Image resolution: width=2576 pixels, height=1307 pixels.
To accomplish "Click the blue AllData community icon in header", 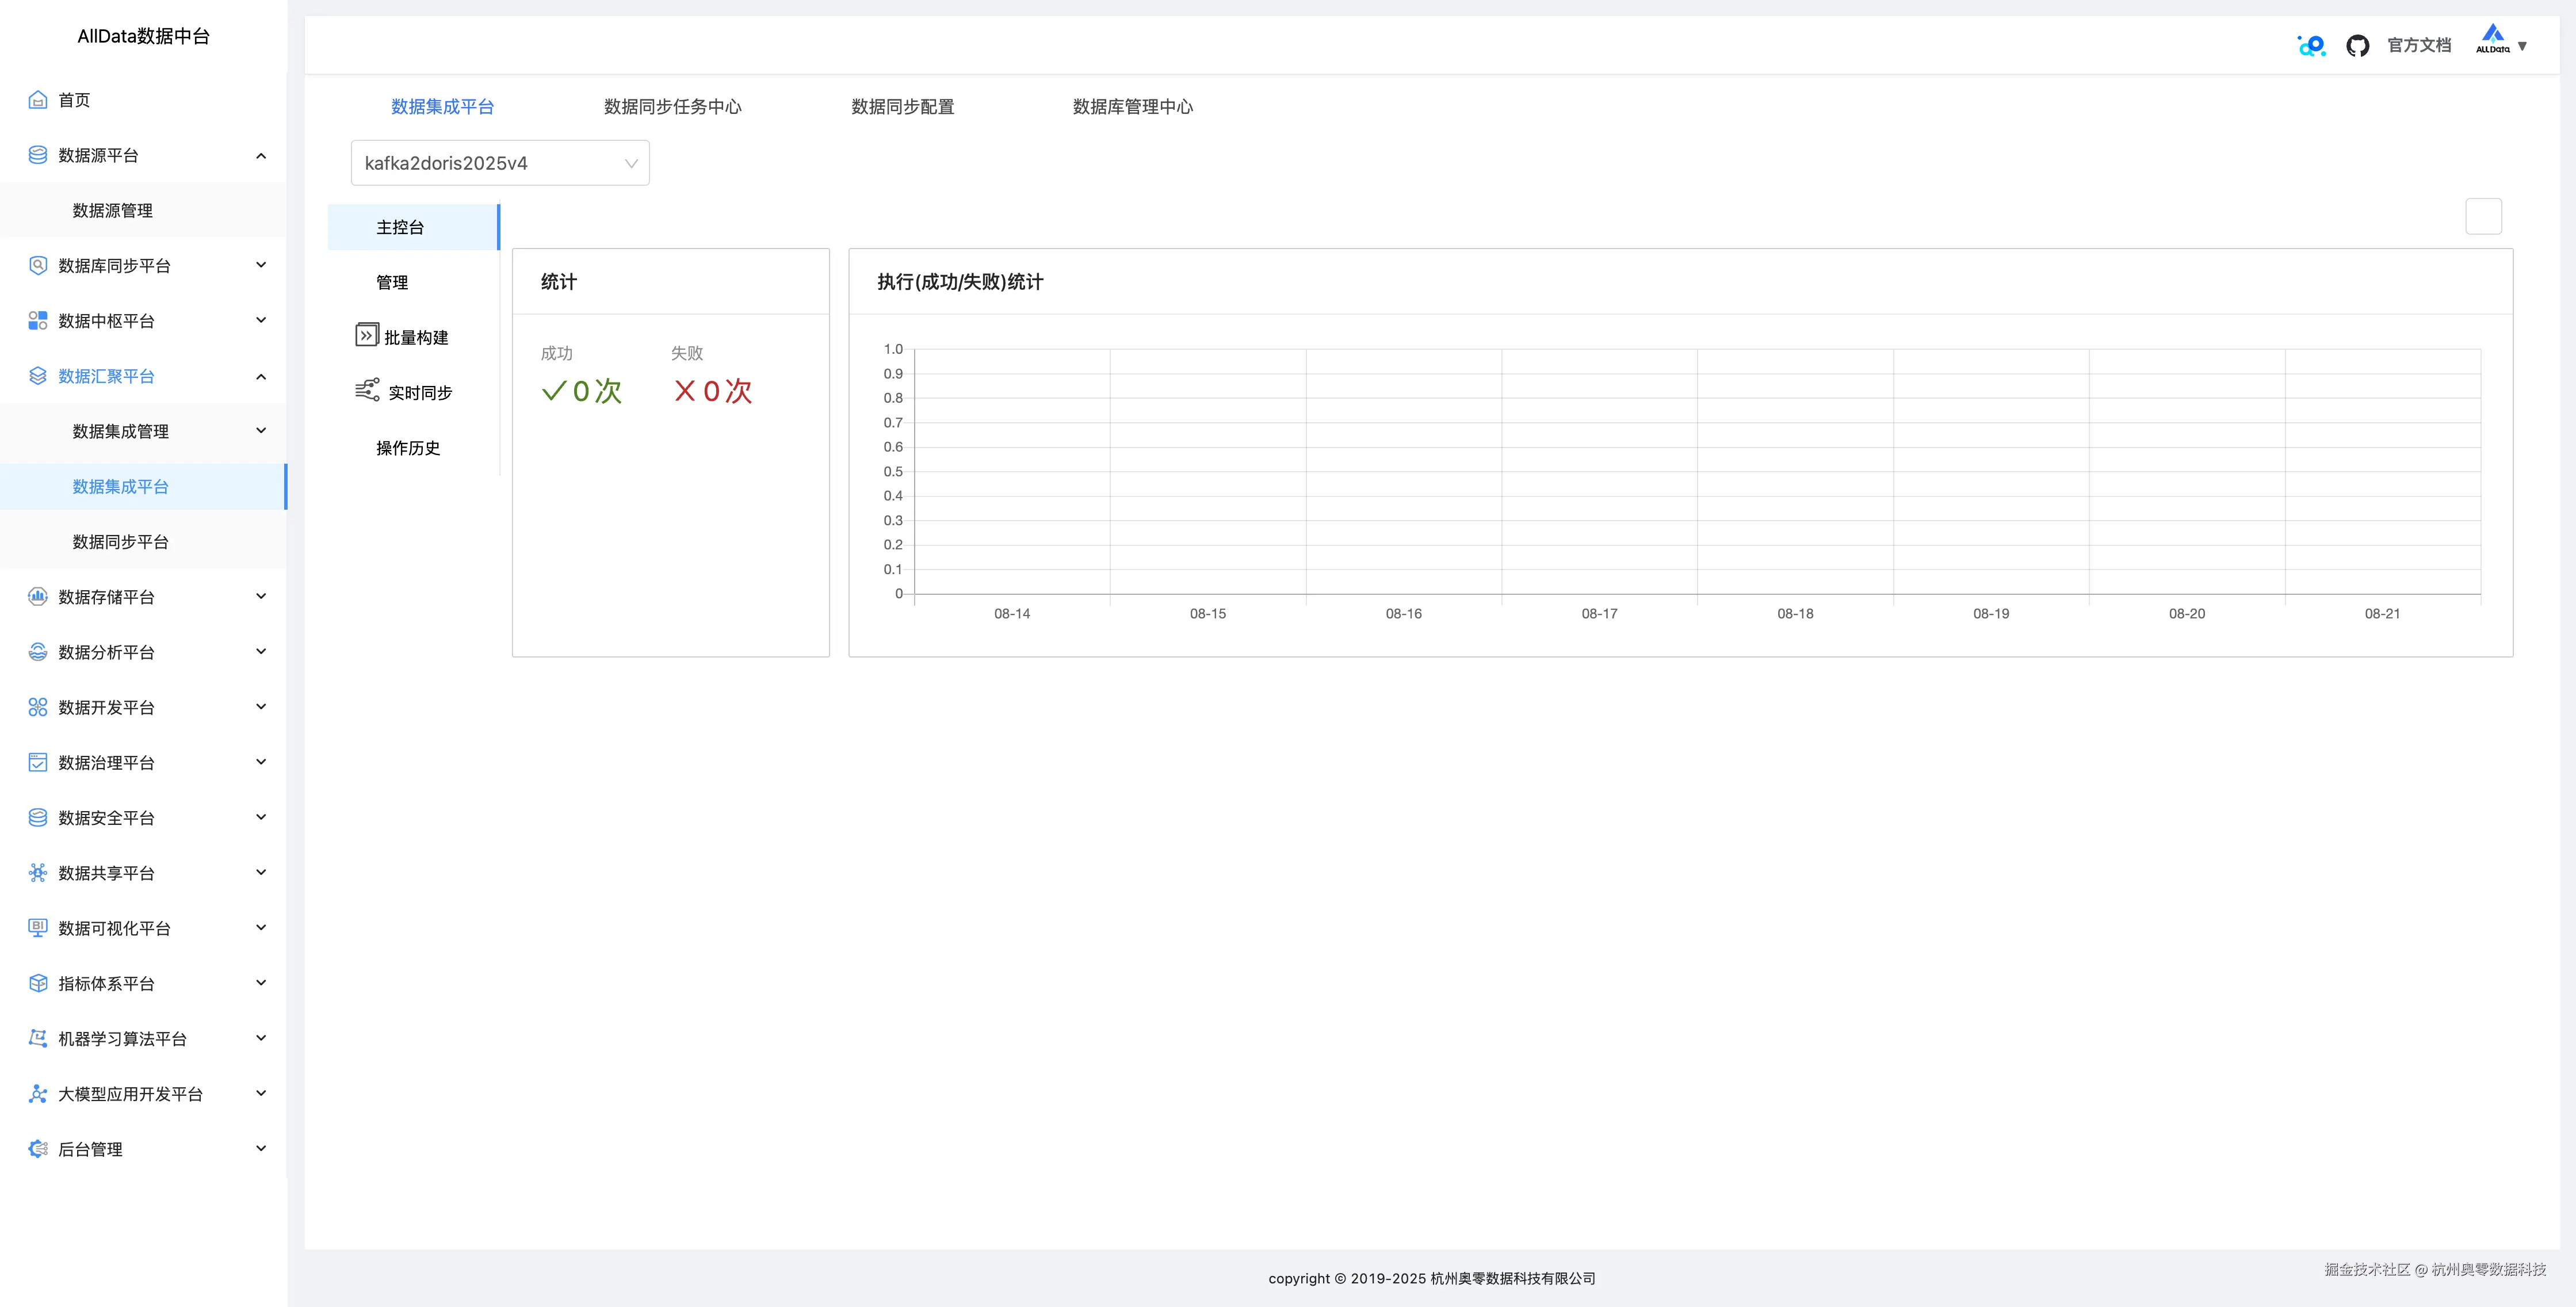I will (2310, 45).
